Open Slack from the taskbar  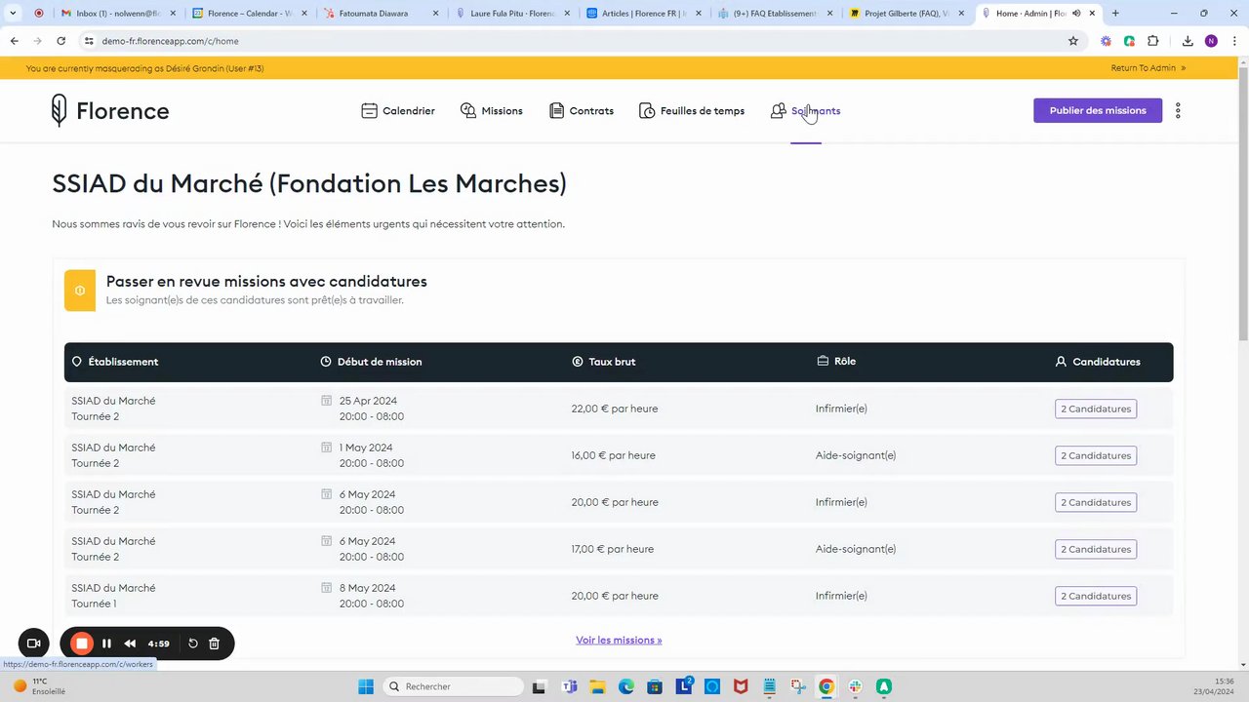855,686
